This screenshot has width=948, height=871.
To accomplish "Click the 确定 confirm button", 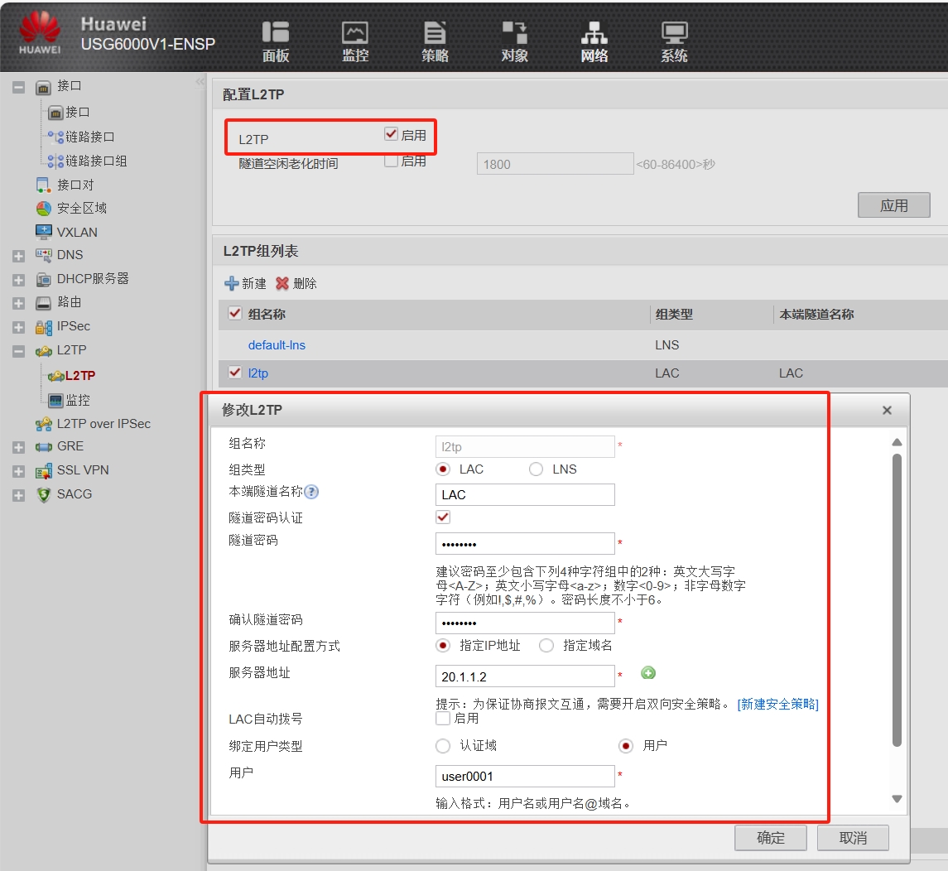I will coord(770,838).
